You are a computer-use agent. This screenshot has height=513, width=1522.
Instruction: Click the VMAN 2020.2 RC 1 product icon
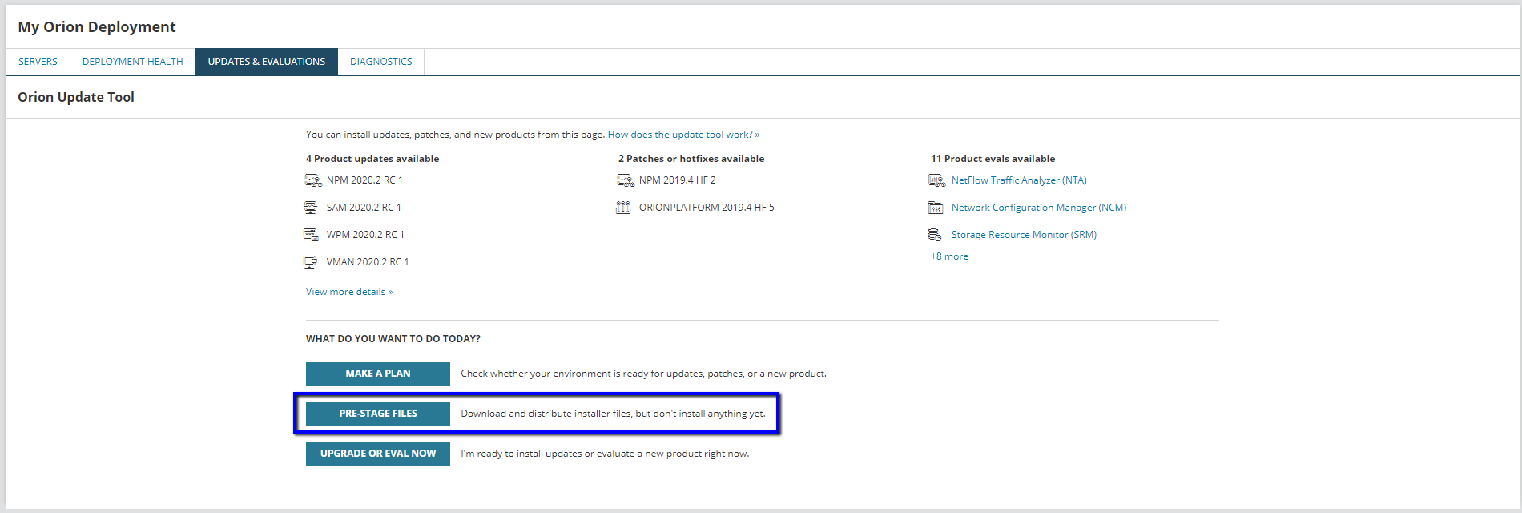point(311,262)
